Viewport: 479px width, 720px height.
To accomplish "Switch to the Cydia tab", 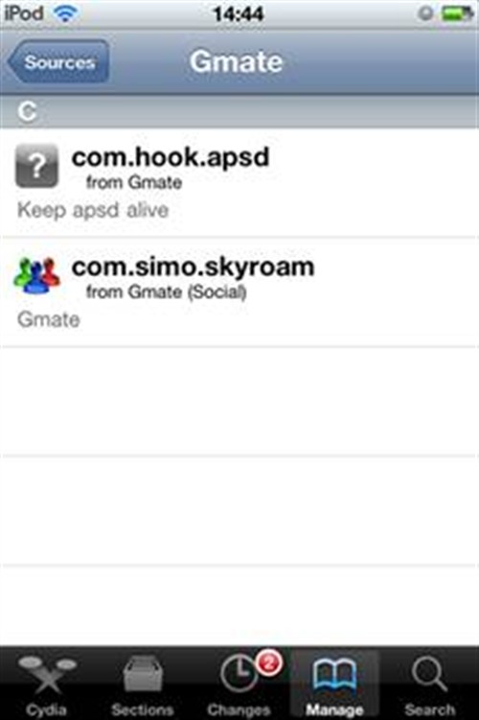I will tap(47, 683).
